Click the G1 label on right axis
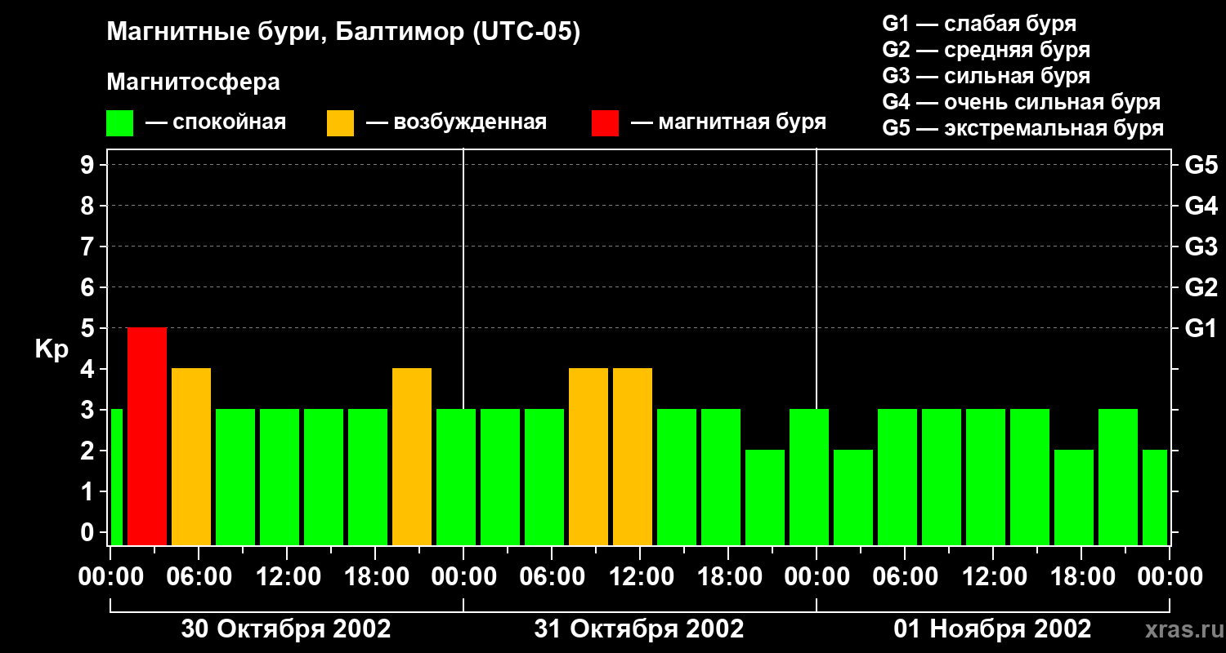This screenshot has height=653, width=1226. (x=1201, y=329)
